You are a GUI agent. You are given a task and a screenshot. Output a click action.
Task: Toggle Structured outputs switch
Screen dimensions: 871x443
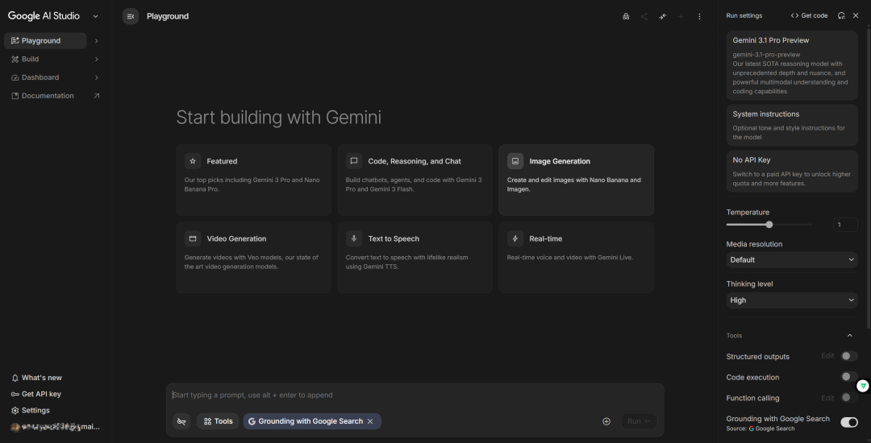click(848, 356)
